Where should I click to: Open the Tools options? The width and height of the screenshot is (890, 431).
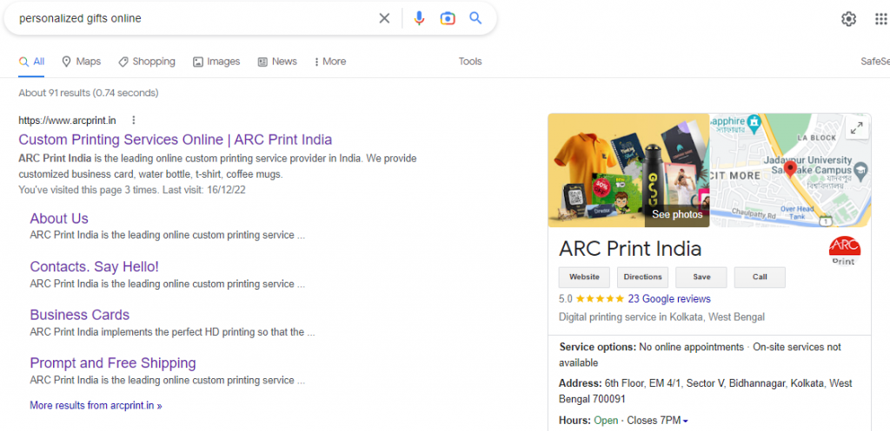[x=470, y=62]
